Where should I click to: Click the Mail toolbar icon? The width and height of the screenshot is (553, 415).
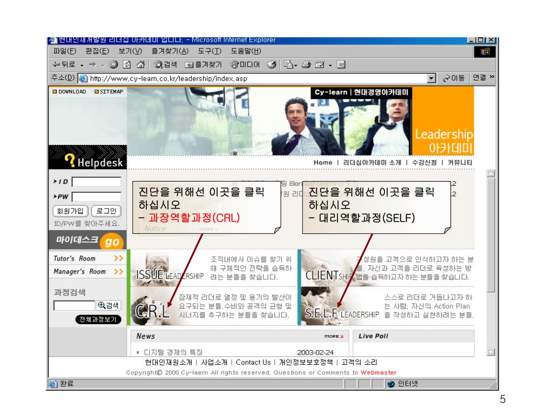pyautogui.click(x=288, y=65)
